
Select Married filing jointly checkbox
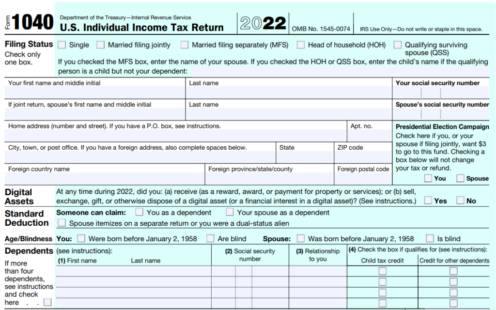(x=101, y=45)
